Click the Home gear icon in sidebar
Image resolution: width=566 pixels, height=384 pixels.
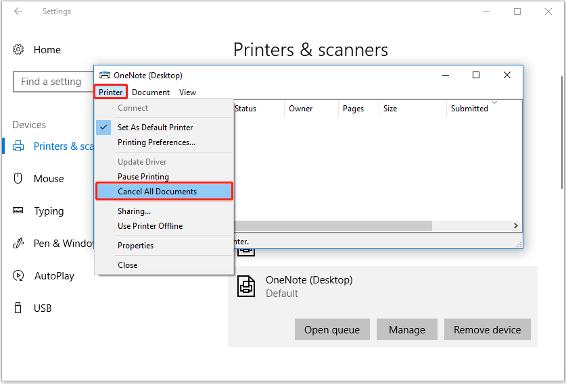(18, 50)
